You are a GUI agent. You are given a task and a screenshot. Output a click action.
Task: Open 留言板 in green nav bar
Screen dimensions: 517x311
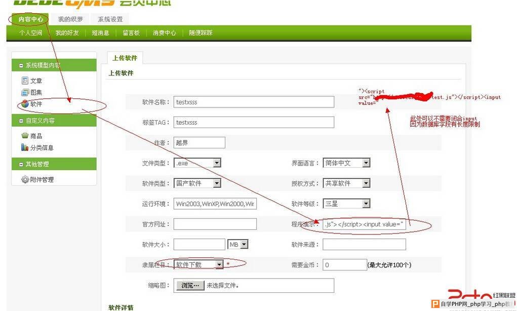131,32
